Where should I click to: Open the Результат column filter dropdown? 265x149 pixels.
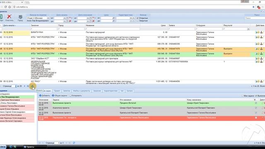[x=248, y=29]
